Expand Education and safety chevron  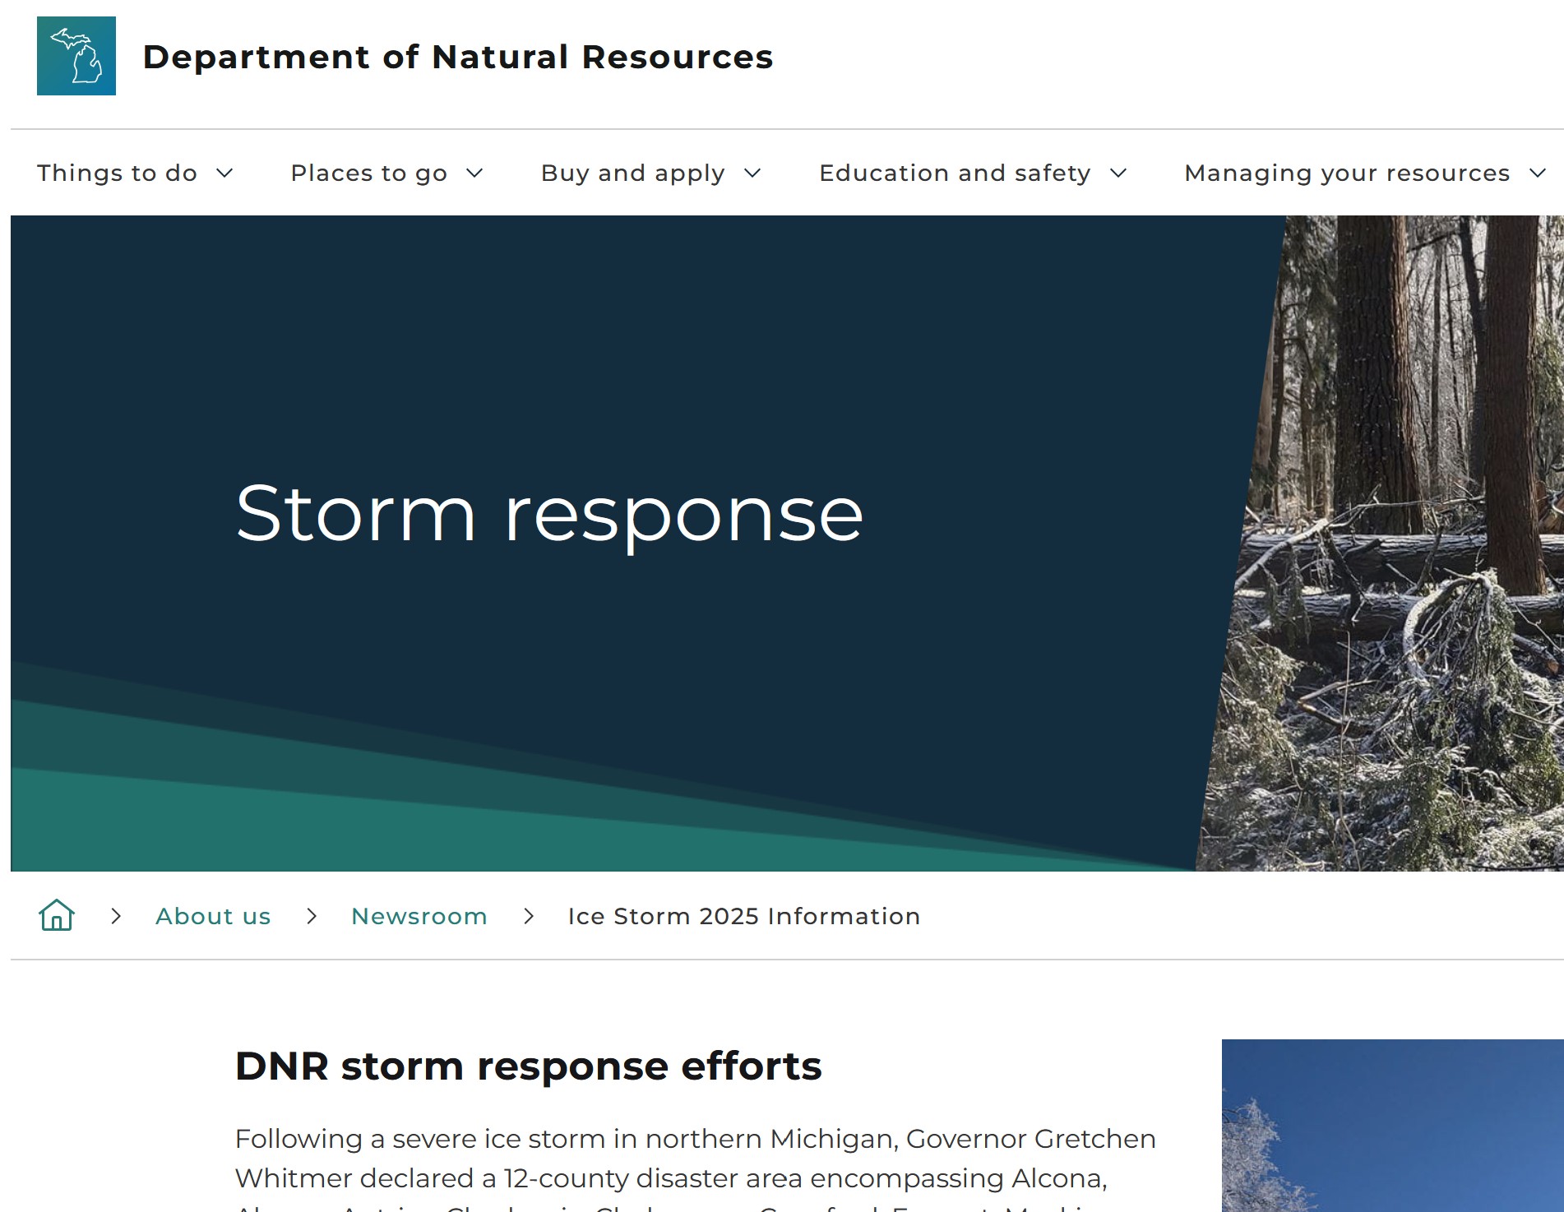click(1118, 173)
